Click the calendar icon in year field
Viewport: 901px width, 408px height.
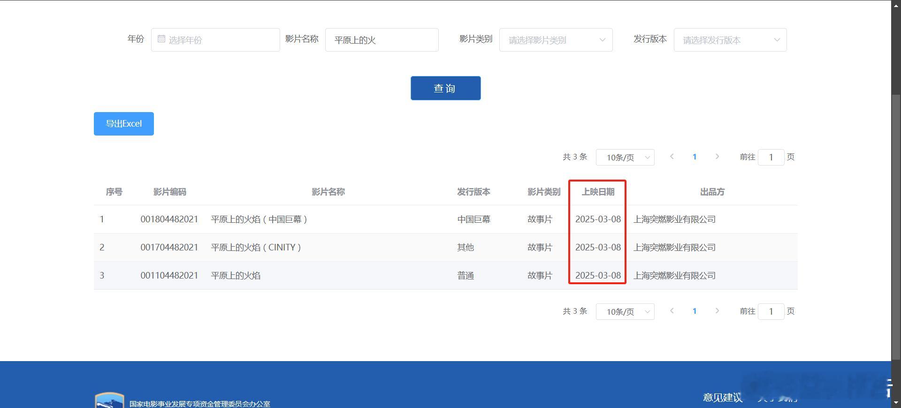pyautogui.click(x=161, y=39)
